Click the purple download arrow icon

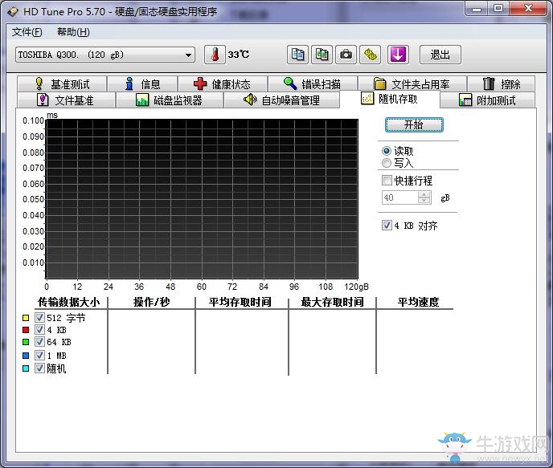tap(398, 55)
